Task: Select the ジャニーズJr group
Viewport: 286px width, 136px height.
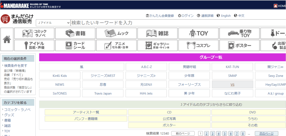Action: click(x=146, y=75)
